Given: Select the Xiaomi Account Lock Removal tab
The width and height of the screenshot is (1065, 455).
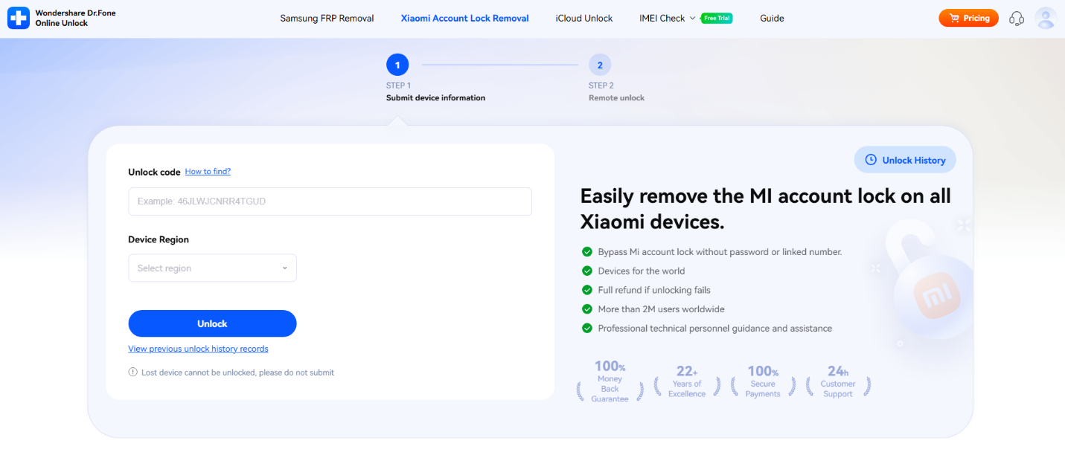Looking at the screenshot, I should point(464,19).
